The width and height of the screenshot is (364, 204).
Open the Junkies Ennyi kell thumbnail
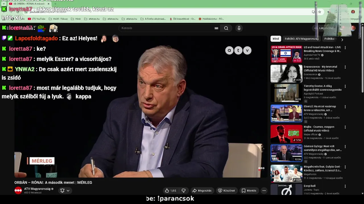coord(286,190)
